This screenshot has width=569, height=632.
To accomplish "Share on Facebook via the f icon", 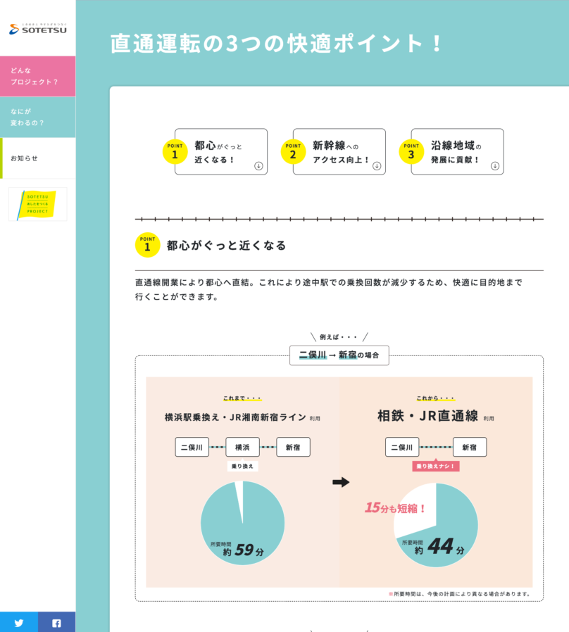I will [57, 623].
